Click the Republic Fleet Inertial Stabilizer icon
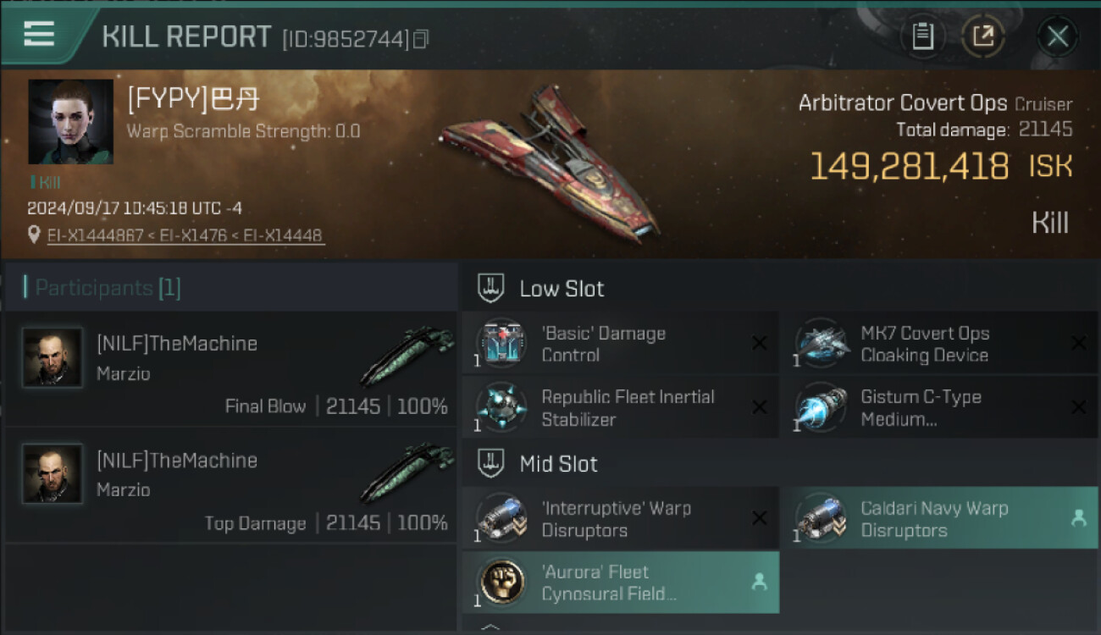 click(501, 407)
